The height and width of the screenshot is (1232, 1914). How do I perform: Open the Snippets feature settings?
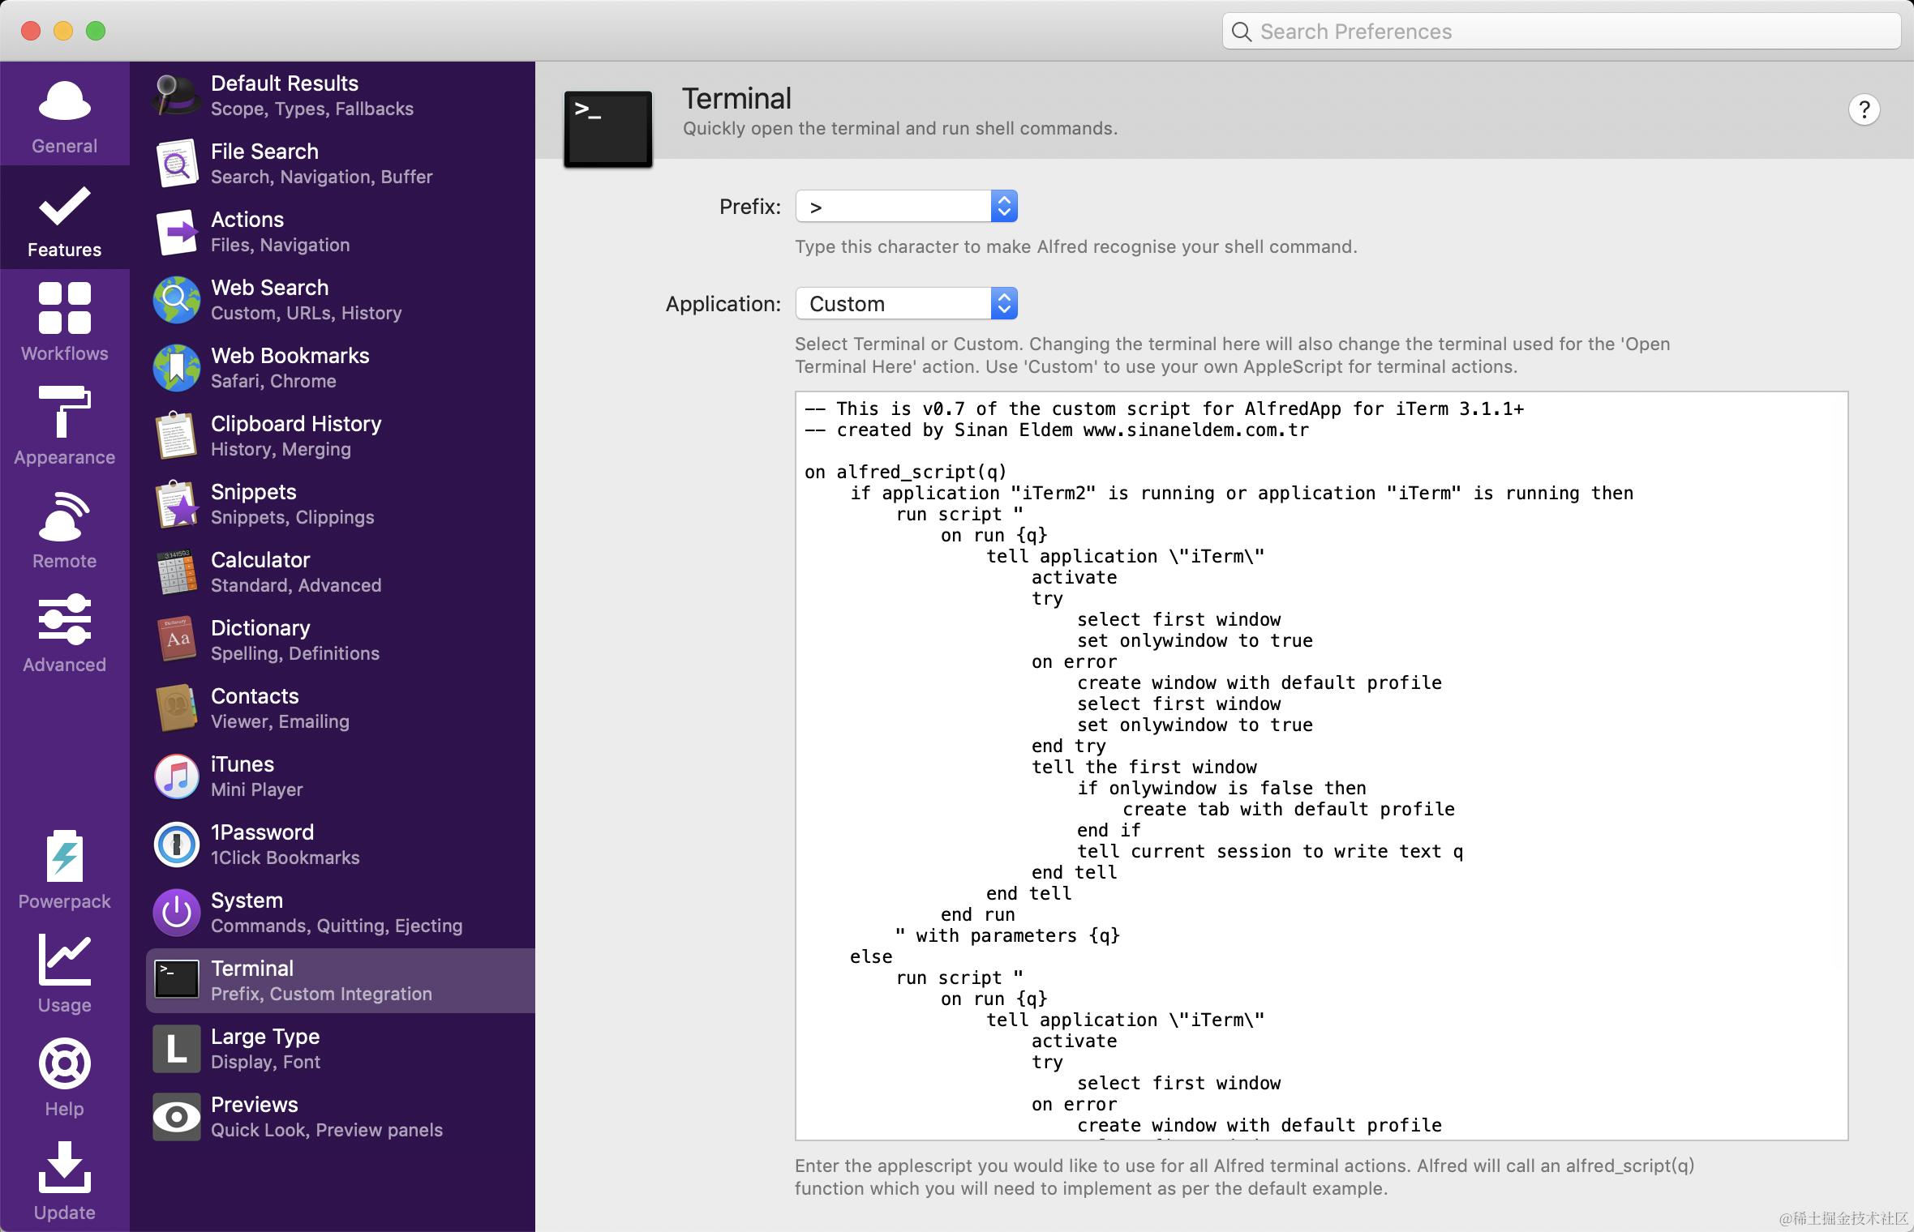coord(254,503)
